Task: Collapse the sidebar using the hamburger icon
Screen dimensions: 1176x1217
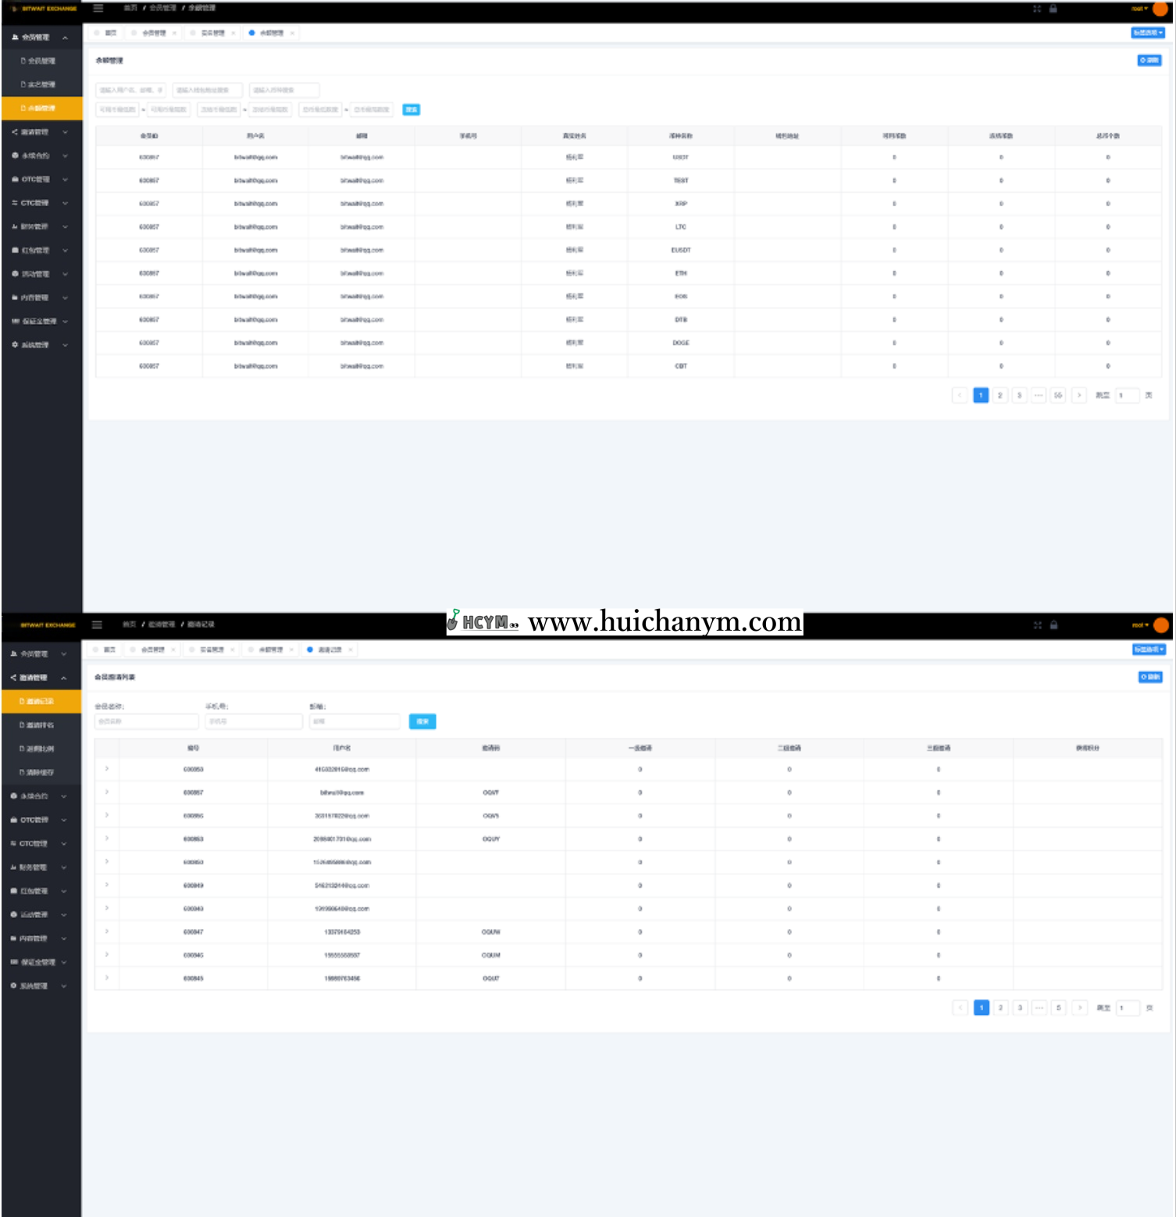Action: click(97, 8)
